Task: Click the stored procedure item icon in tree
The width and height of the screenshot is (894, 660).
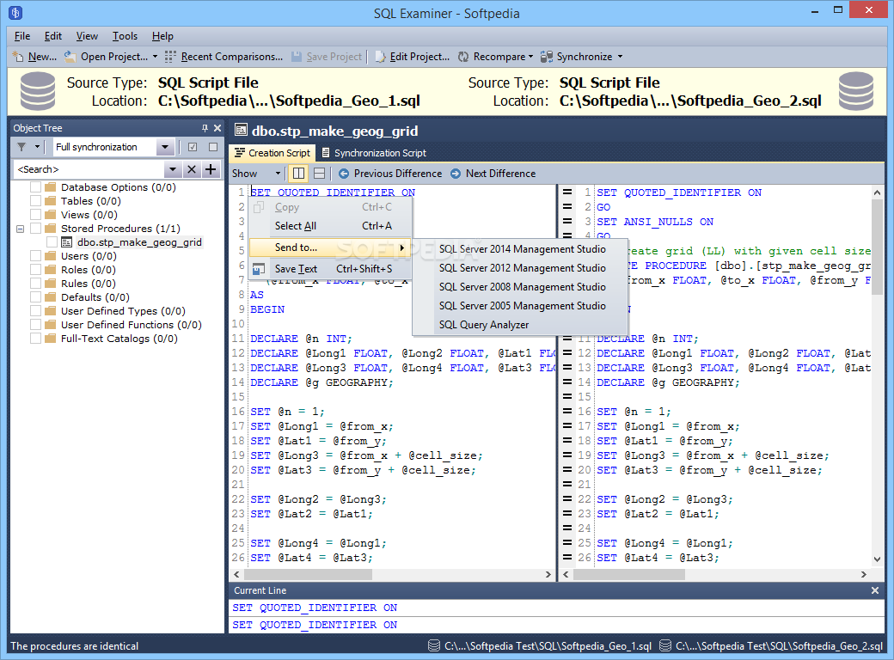Action: pyautogui.click(x=67, y=242)
